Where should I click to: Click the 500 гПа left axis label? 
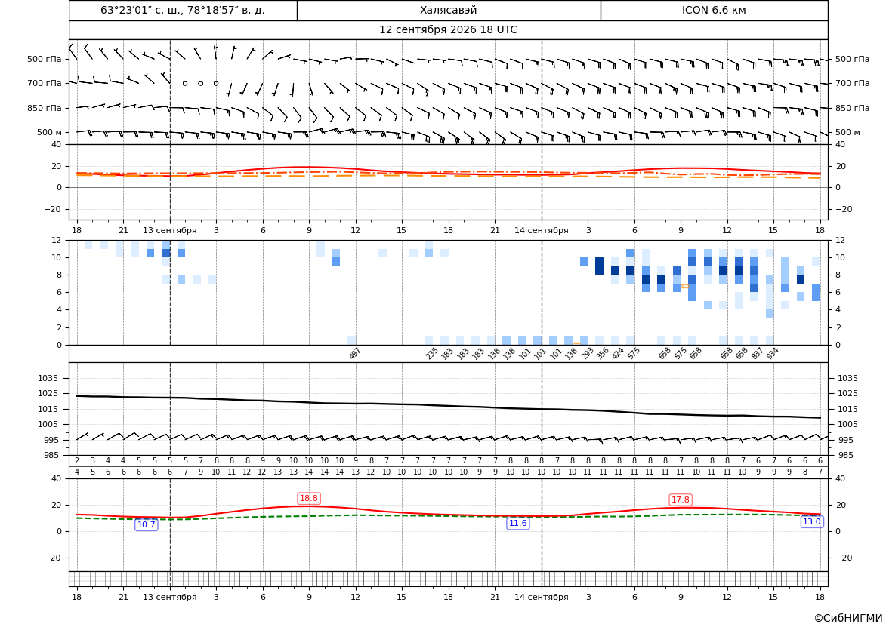click(x=45, y=59)
